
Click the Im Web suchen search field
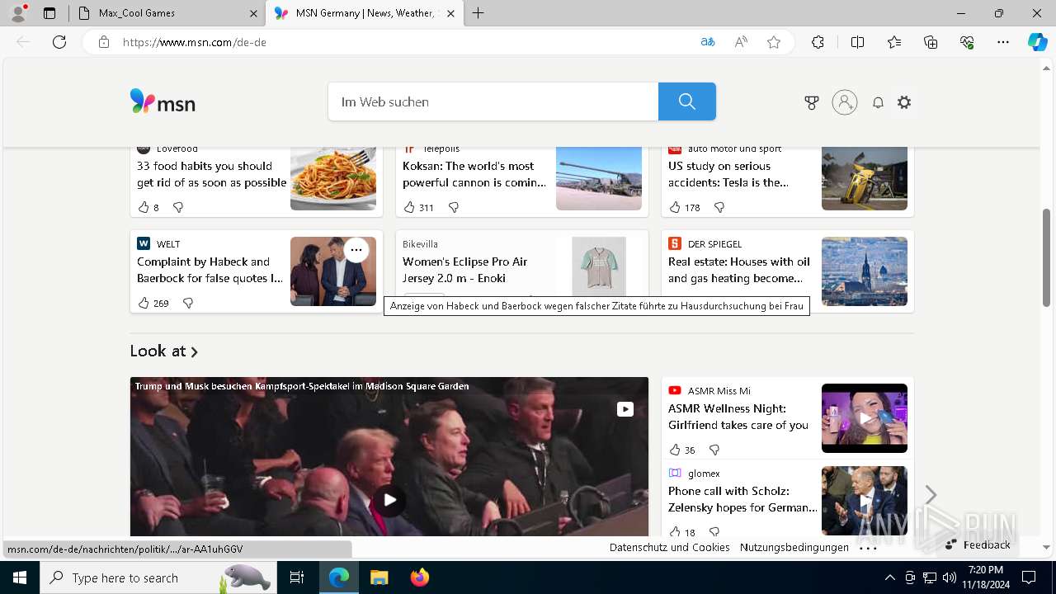tap(493, 101)
